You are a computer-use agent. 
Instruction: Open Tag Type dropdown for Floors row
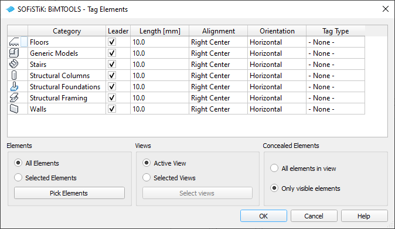click(335, 42)
